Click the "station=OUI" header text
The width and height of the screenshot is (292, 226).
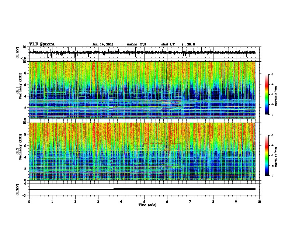click(136, 44)
